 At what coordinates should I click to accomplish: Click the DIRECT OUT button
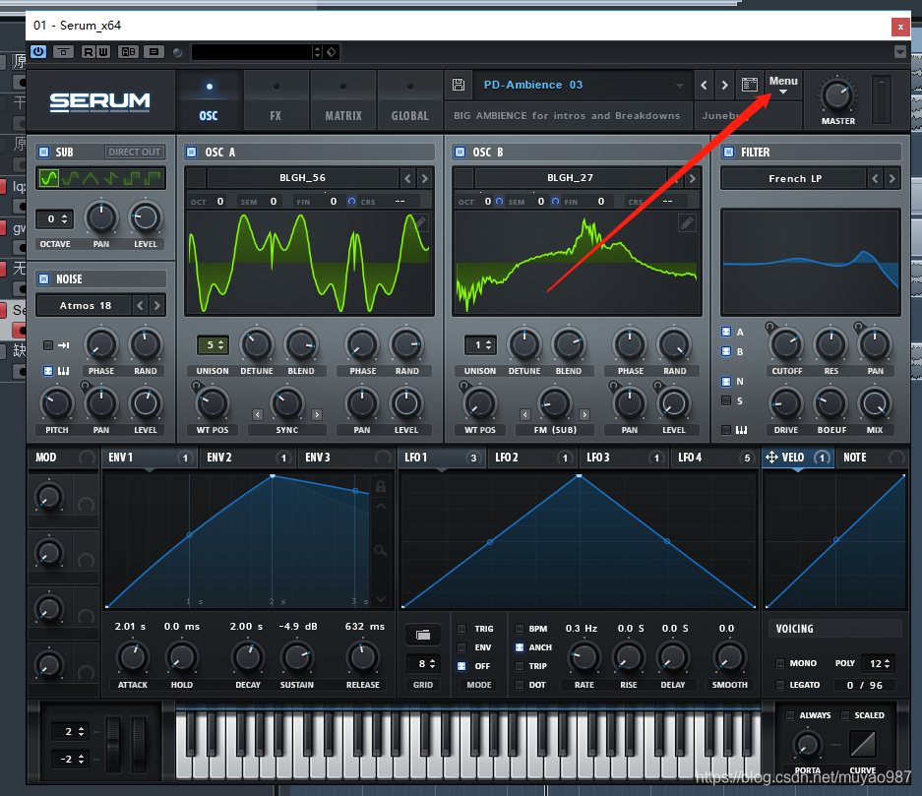click(135, 153)
